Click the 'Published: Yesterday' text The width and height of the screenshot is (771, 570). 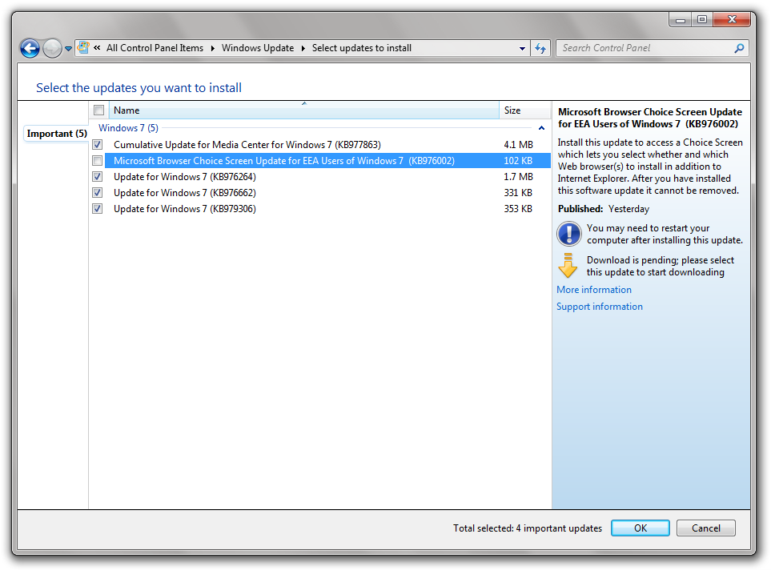point(604,209)
